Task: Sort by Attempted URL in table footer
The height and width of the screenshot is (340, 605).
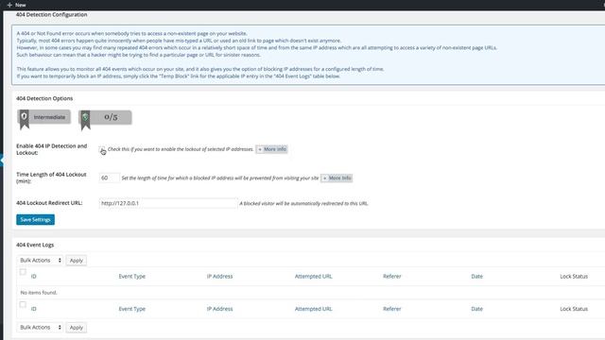Action: 313,309
